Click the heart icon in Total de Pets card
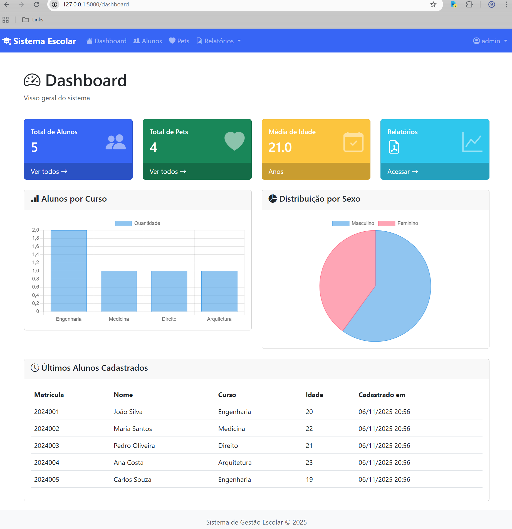This screenshot has width=512, height=529. point(234,141)
